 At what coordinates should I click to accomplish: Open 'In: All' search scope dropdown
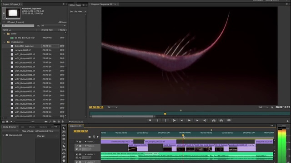coord(53,26)
